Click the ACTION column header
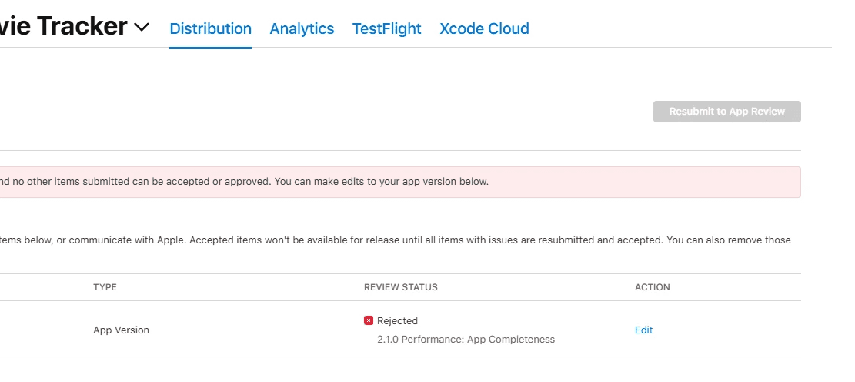This screenshot has height=382, width=855. click(652, 287)
